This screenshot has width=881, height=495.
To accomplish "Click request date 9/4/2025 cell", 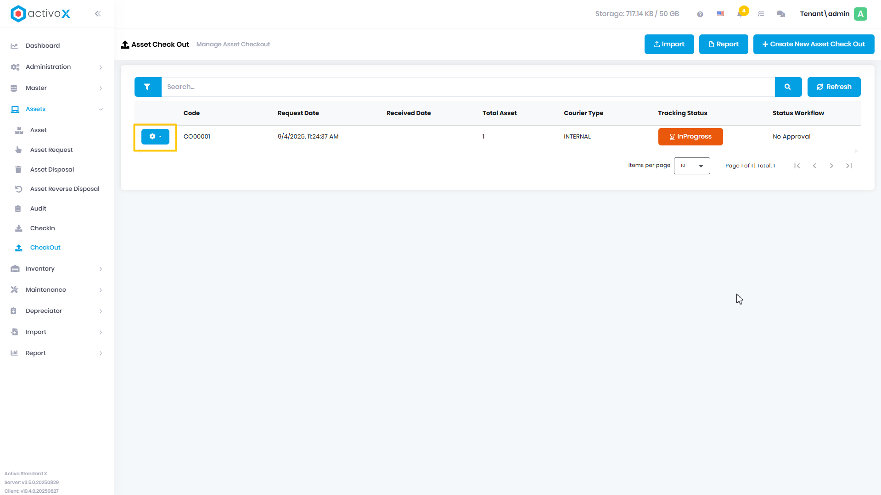I will [x=308, y=137].
